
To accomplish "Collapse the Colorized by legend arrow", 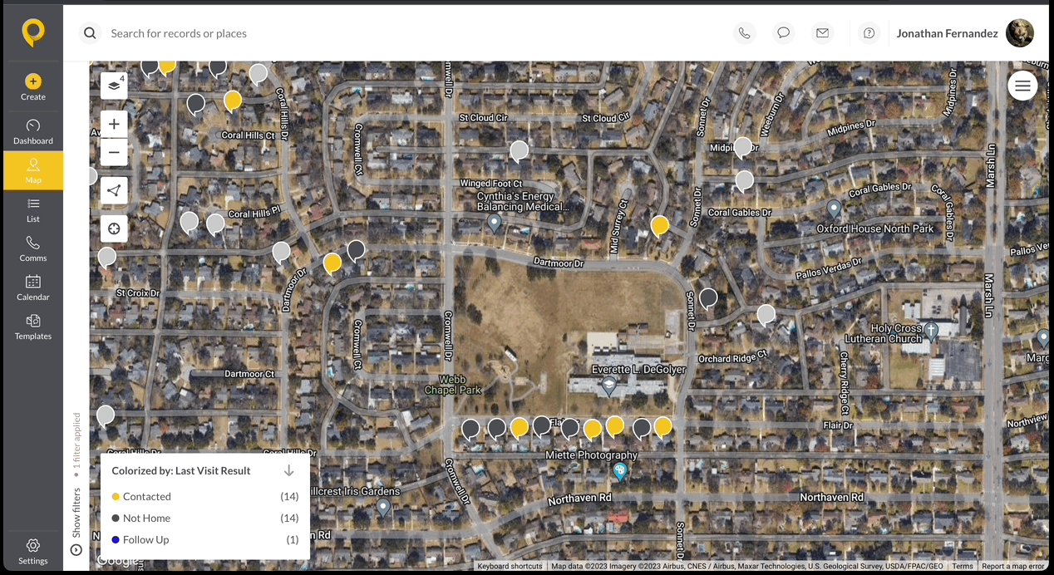I will [289, 470].
